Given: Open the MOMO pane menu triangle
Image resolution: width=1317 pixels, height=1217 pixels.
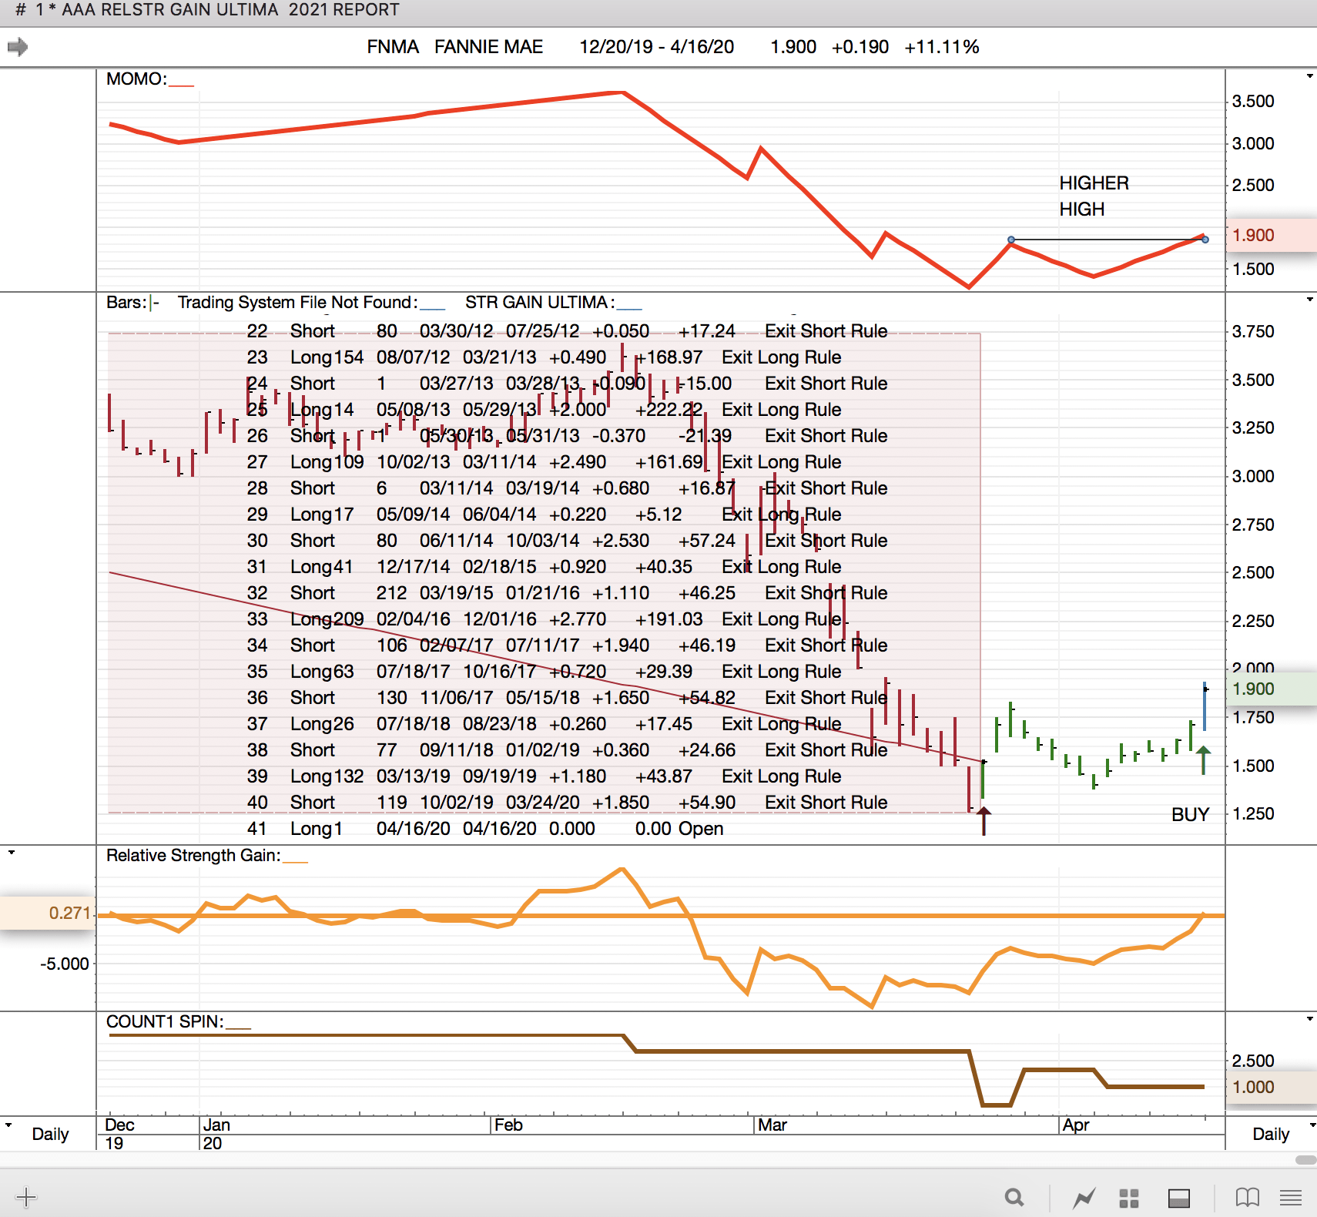Looking at the screenshot, I should [x=1309, y=76].
